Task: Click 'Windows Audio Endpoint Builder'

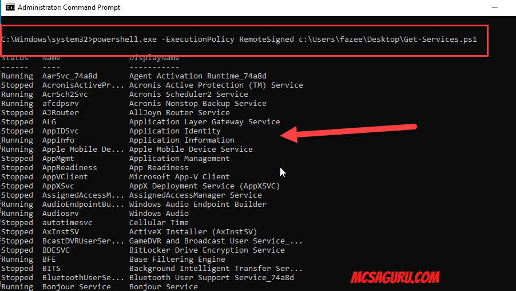Action: 198,205
